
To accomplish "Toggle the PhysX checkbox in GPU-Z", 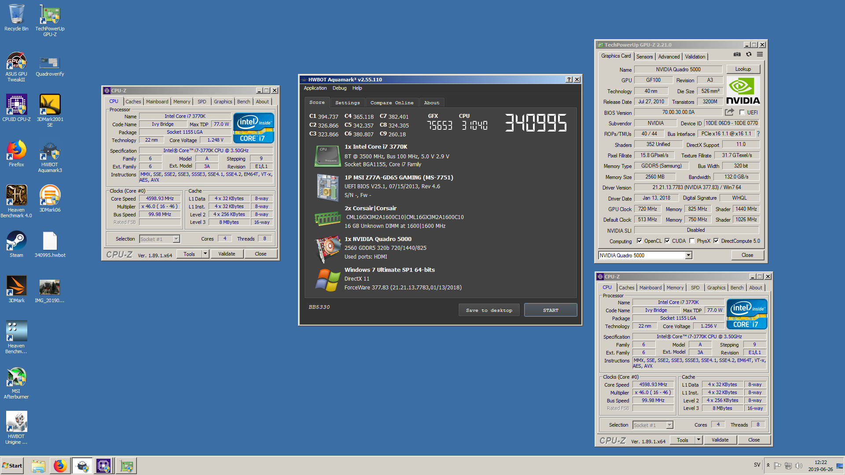I will tap(692, 241).
